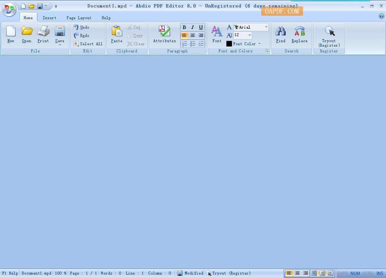Viewport: 386px width, 278px height.
Task: Expand the arrow beneath the ribbon Save button
Action: [x=60, y=45]
